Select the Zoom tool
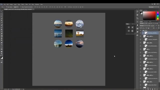160x90 pixels. pos(1,54)
